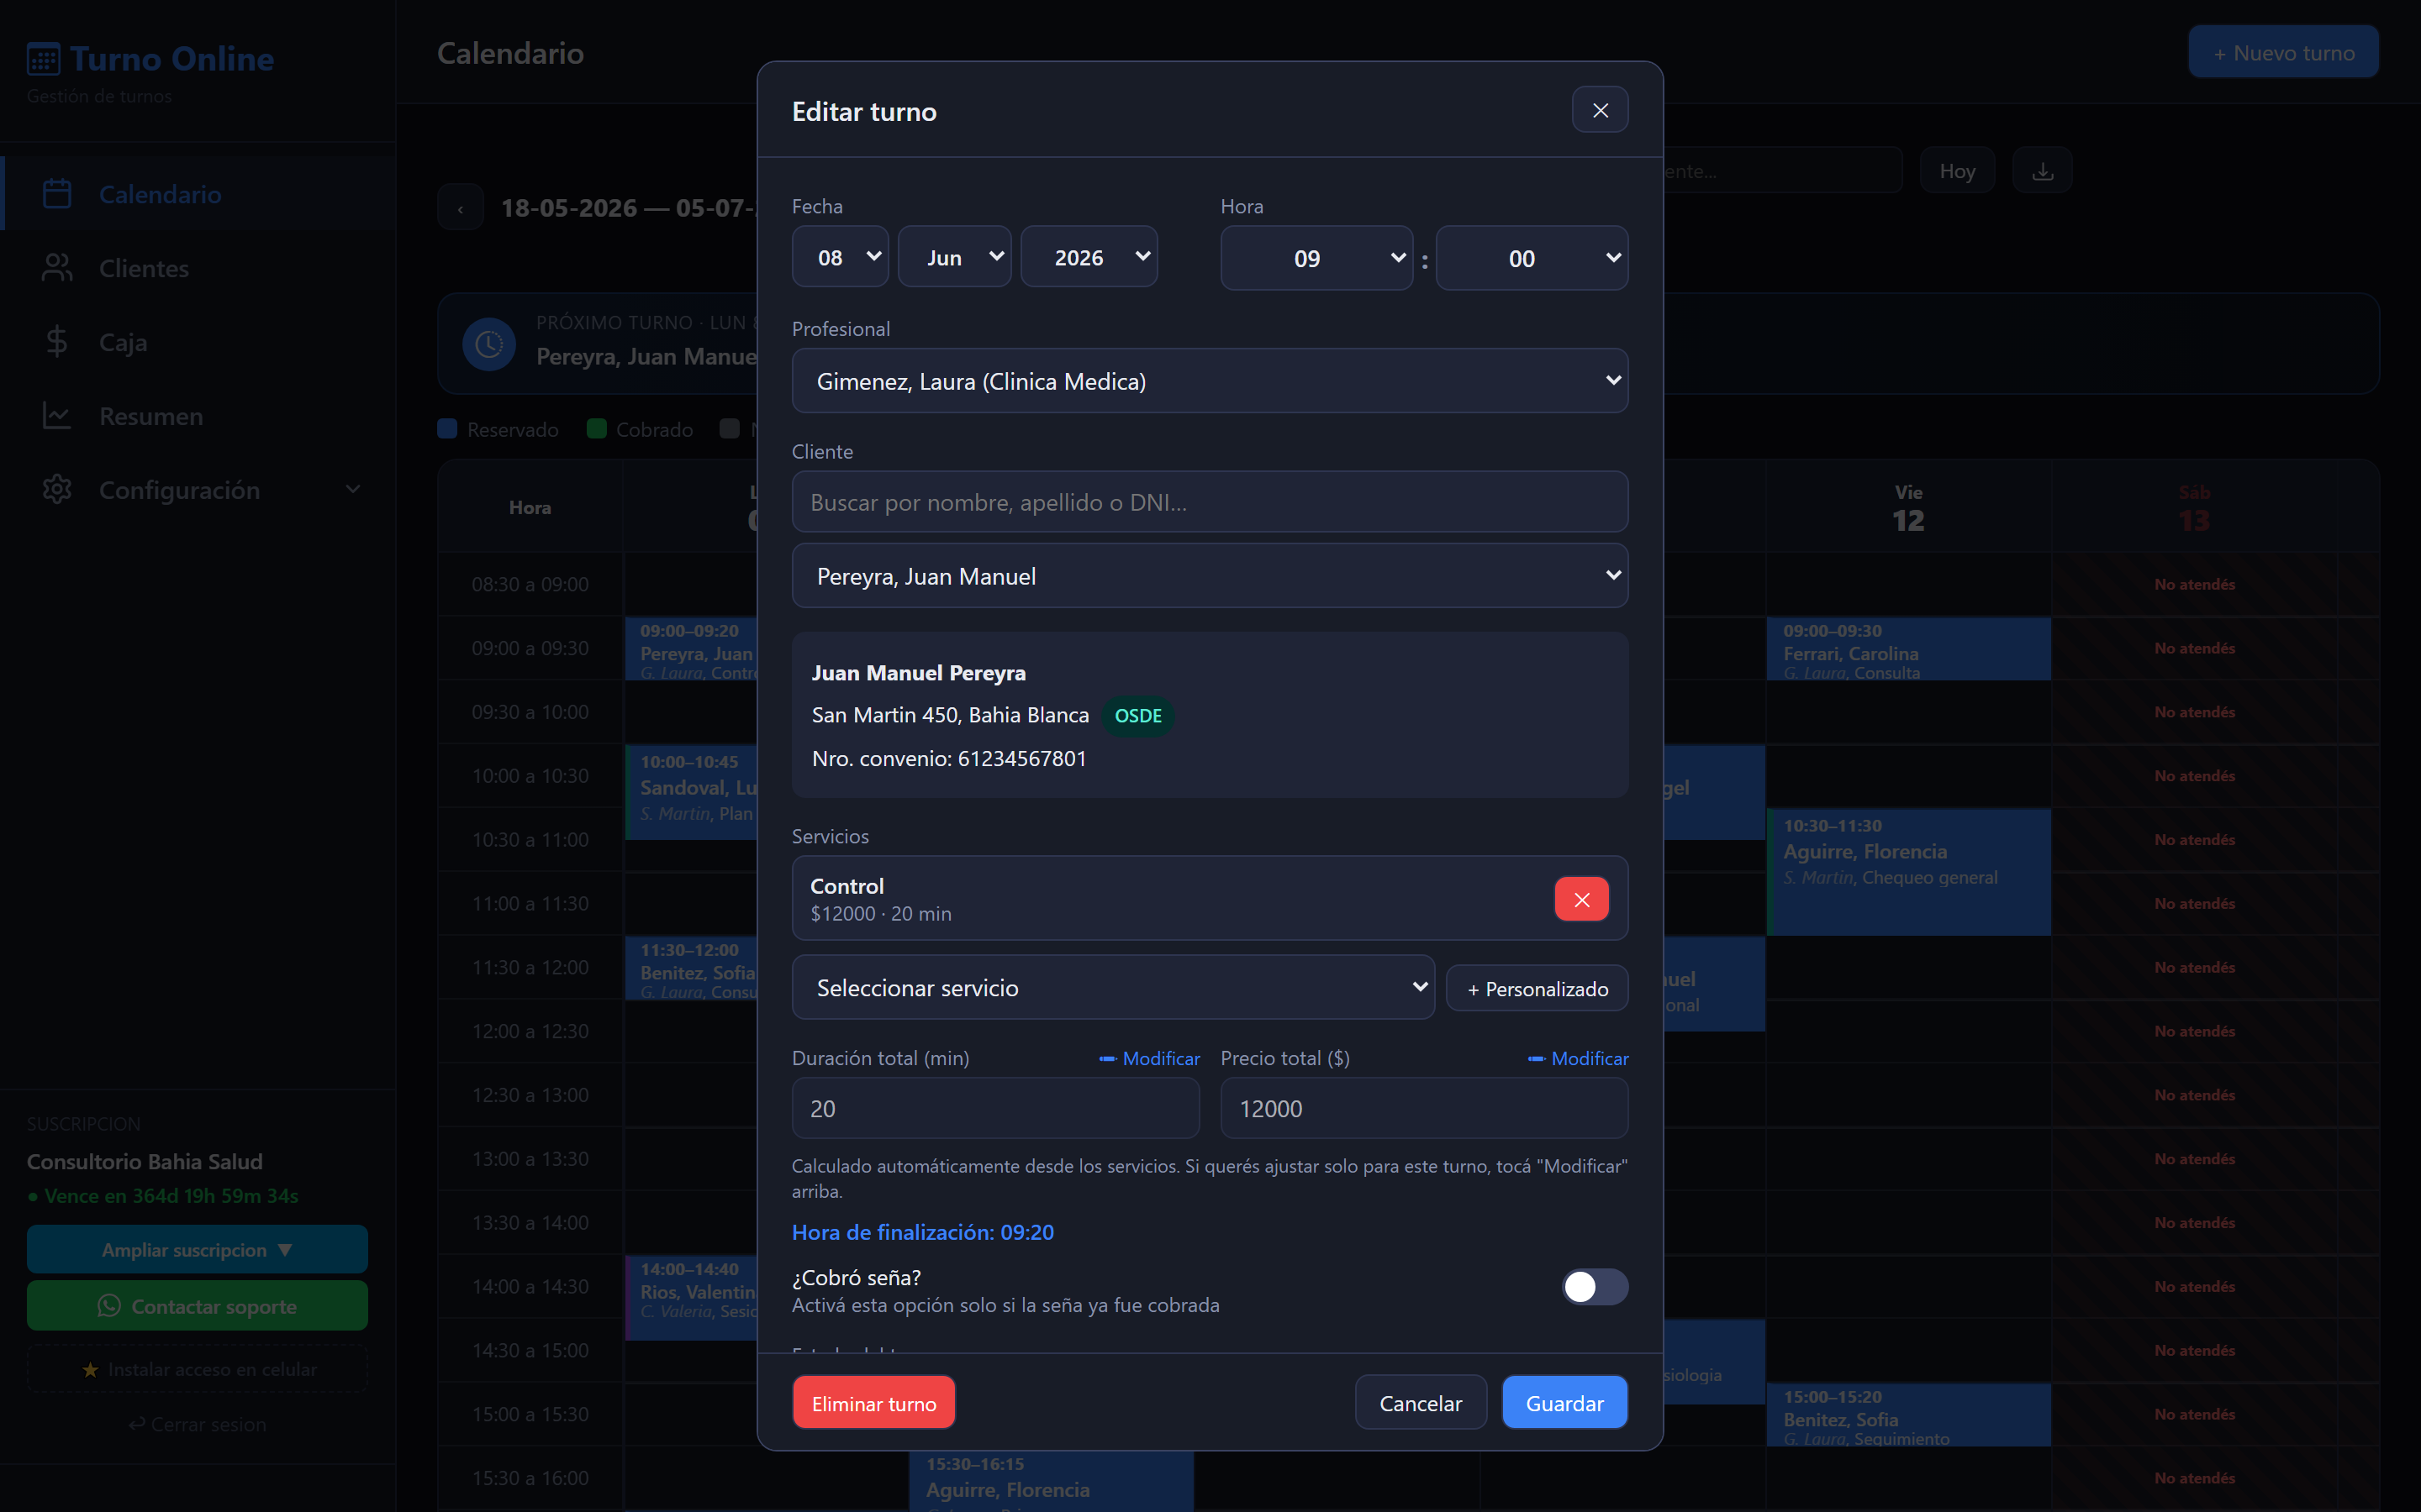The width and height of the screenshot is (2421, 1512).
Task: Click the Eliminar turno button
Action: click(x=873, y=1403)
